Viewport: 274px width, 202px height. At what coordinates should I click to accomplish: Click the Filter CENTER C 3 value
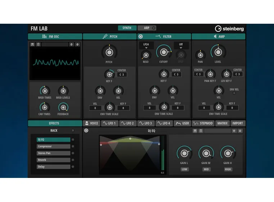pos(176,74)
